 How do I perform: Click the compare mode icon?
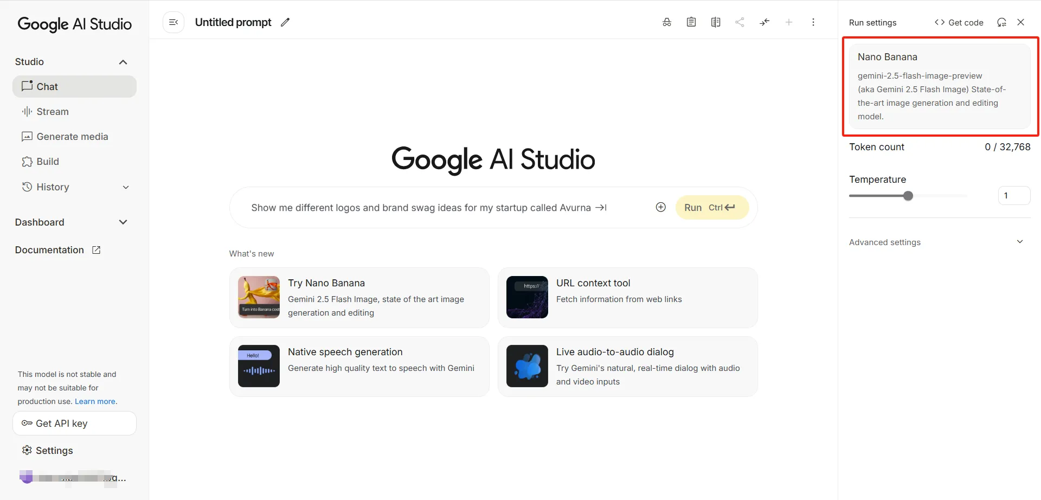point(716,22)
